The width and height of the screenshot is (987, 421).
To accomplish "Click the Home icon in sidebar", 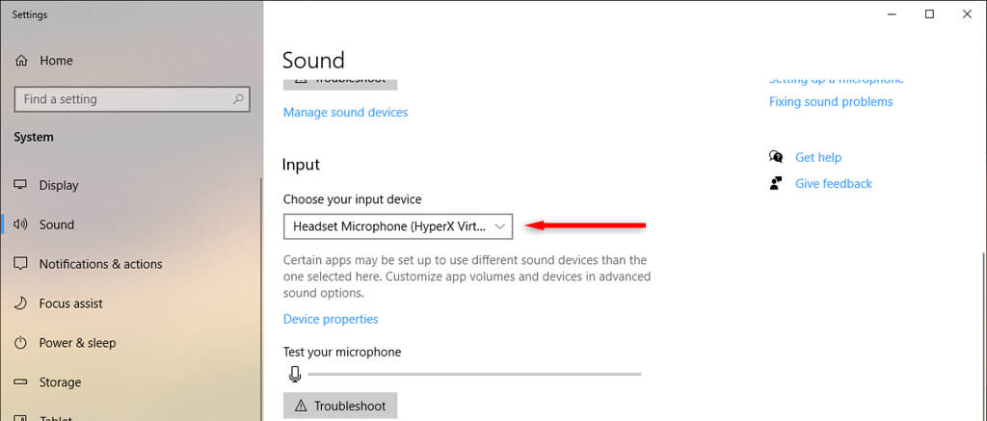I will point(21,61).
